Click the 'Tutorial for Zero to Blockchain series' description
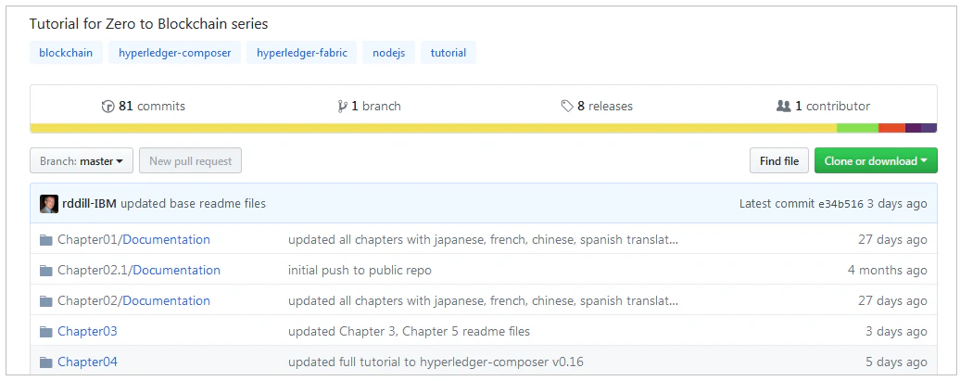Image resolution: width=960 pixels, height=381 pixels. pyautogui.click(x=149, y=24)
